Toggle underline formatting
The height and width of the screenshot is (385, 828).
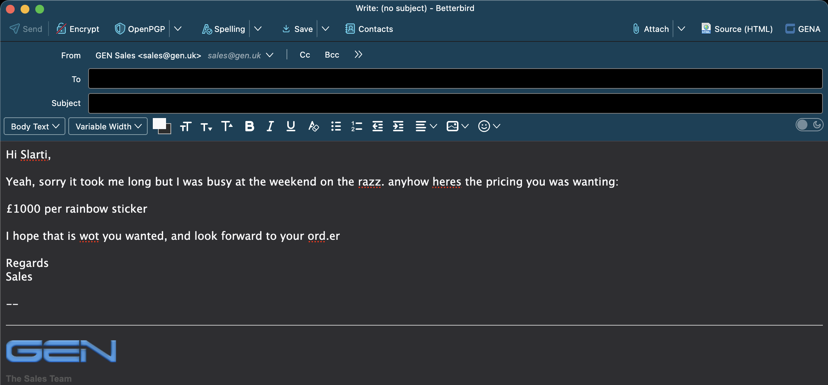click(291, 126)
